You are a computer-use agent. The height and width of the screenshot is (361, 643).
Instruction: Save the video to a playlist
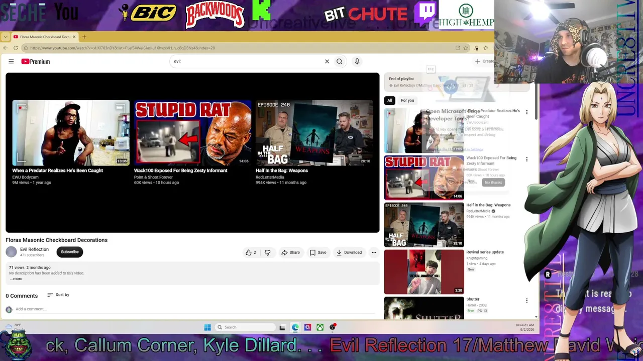318,252
